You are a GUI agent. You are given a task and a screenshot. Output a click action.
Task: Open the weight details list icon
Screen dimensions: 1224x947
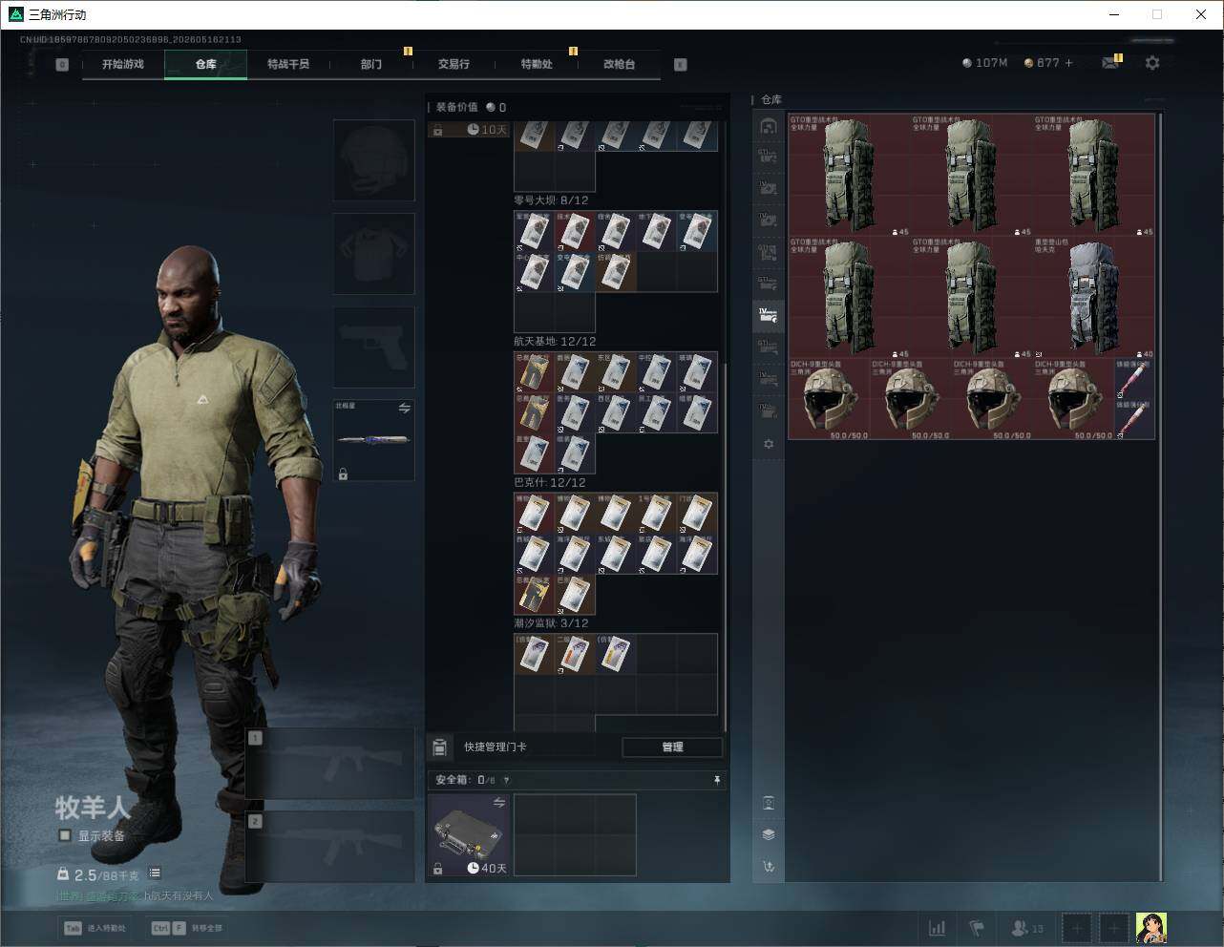click(155, 873)
